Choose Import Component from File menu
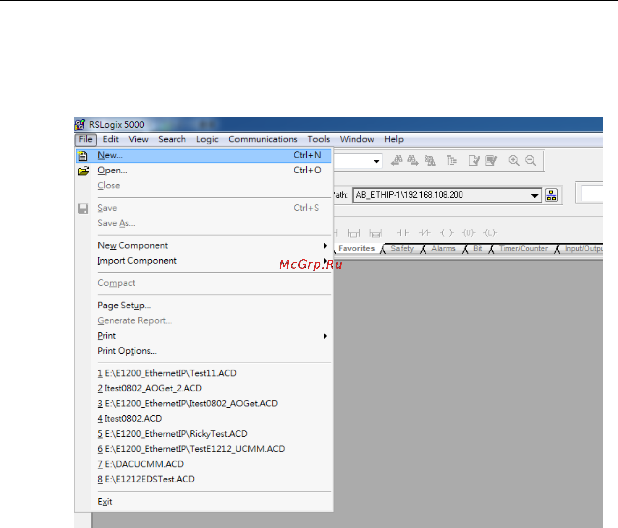The width and height of the screenshot is (618, 528). coord(204,261)
